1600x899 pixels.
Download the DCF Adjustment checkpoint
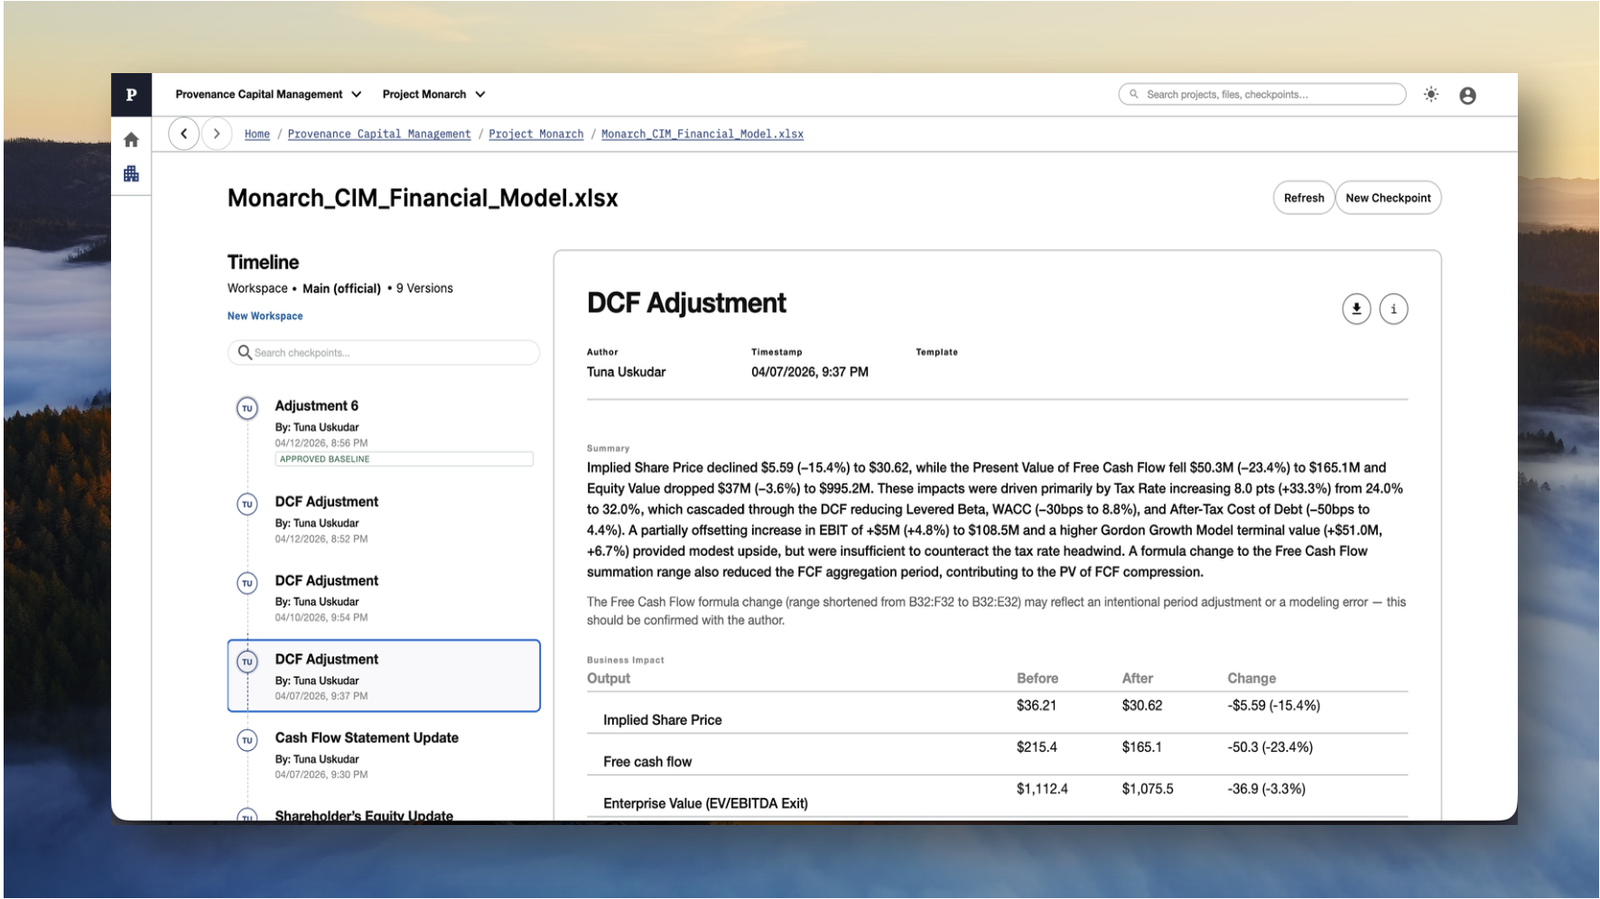pyautogui.click(x=1356, y=309)
